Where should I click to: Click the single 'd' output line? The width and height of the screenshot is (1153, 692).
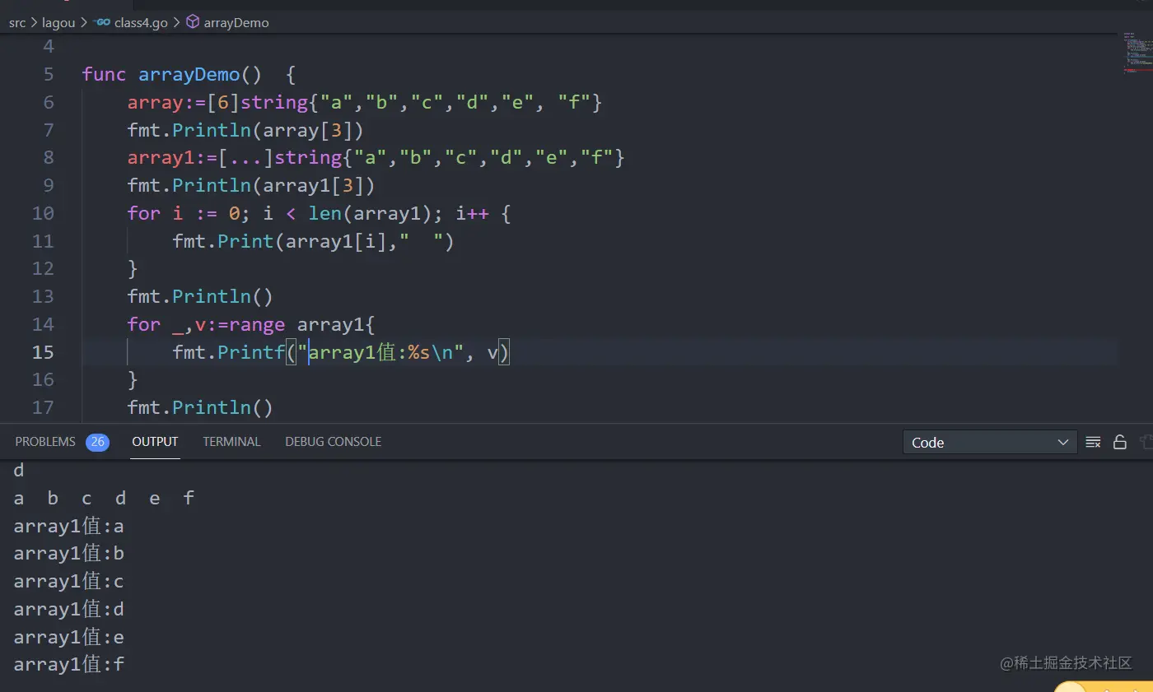[19, 471]
